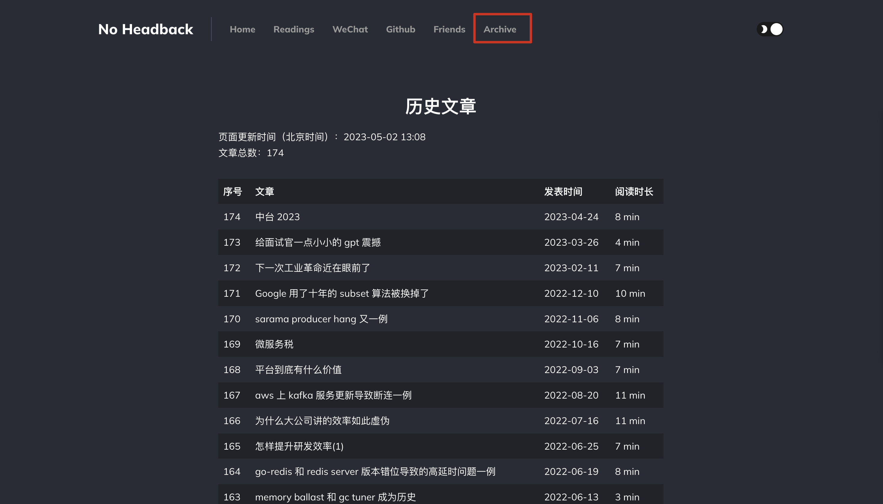883x504 pixels.
Task: Select the Archive tab
Action: (500, 29)
